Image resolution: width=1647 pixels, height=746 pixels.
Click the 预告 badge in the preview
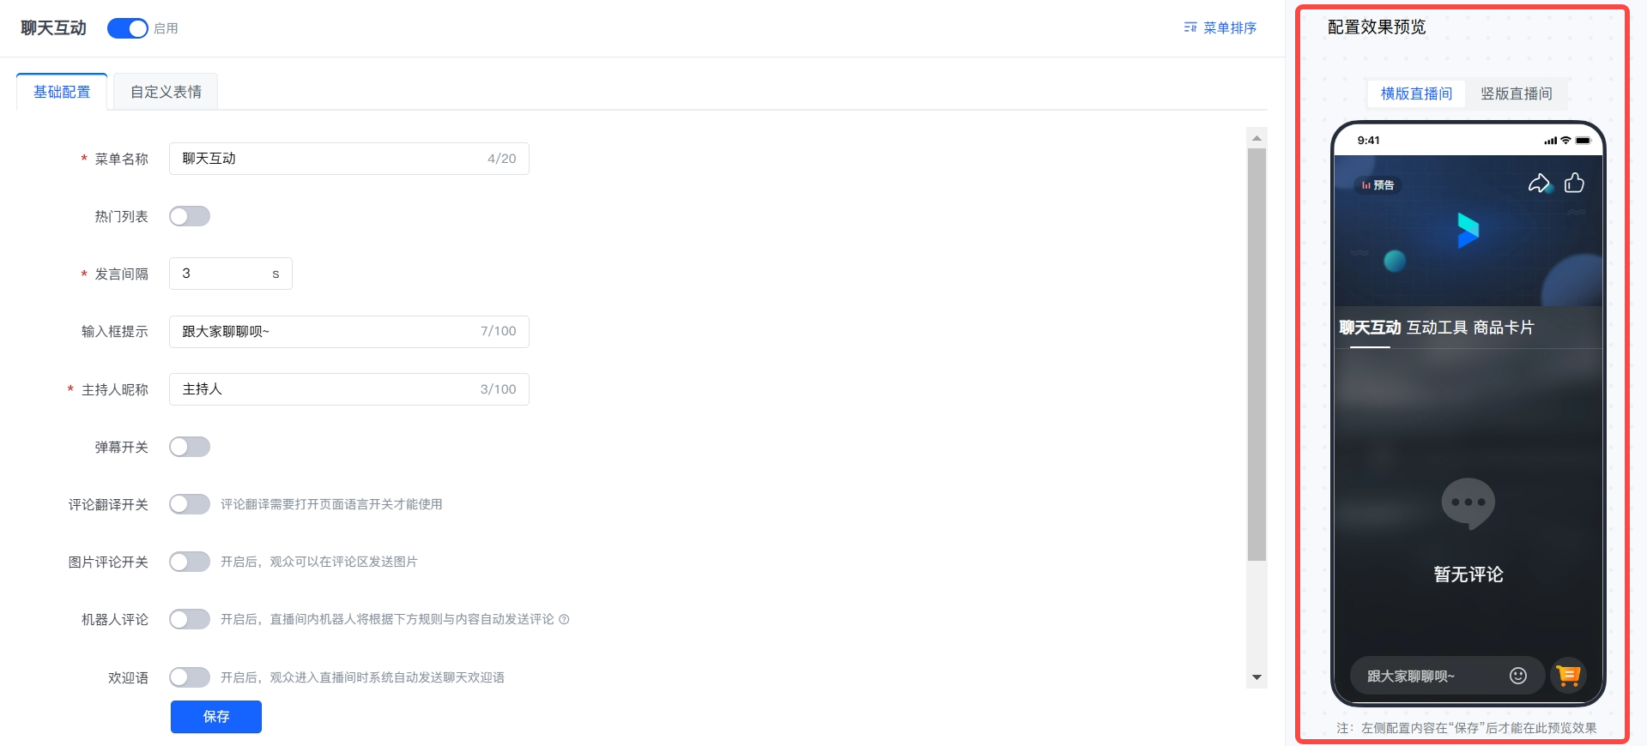(x=1378, y=185)
